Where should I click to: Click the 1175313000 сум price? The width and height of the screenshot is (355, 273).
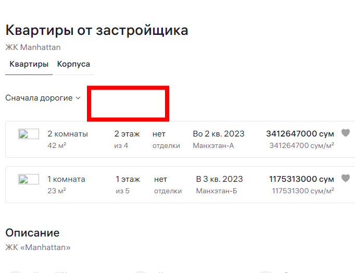click(x=301, y=179)
